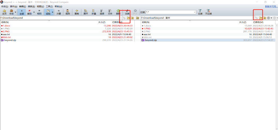278x130 pixels.
Task: Open dropdown arrow beside 差别 button
Action: 34,12
